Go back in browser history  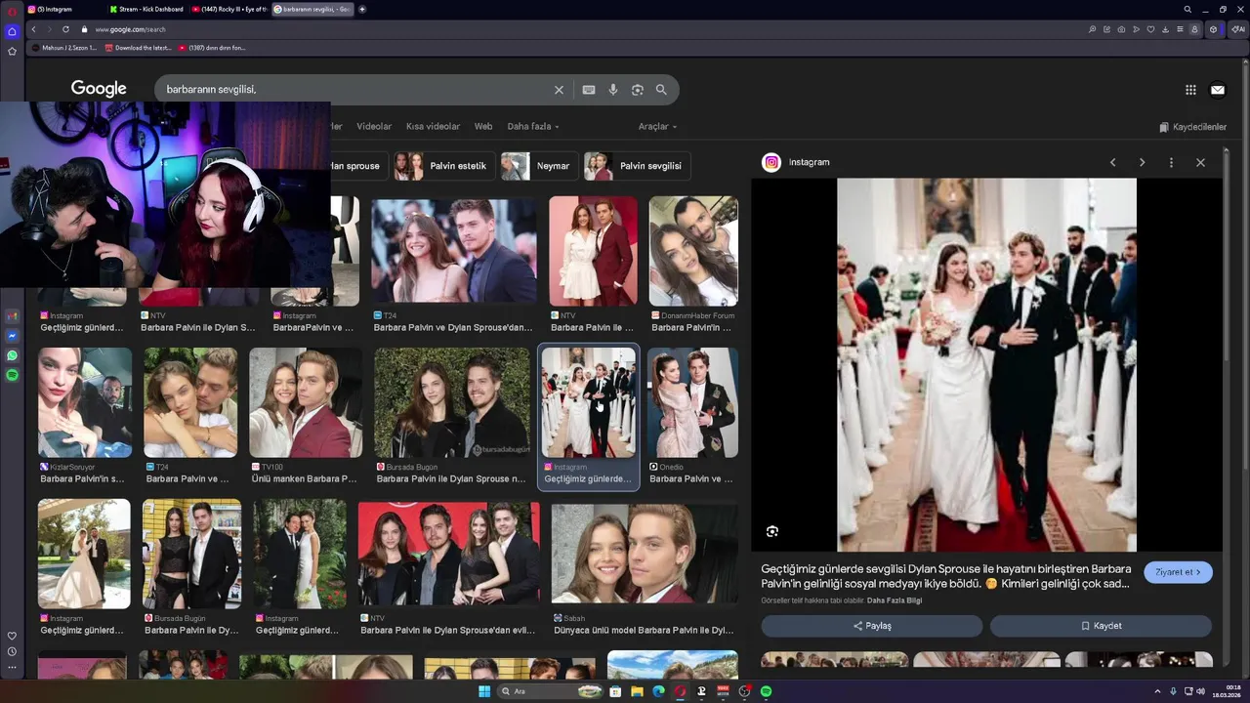point(33,29)
